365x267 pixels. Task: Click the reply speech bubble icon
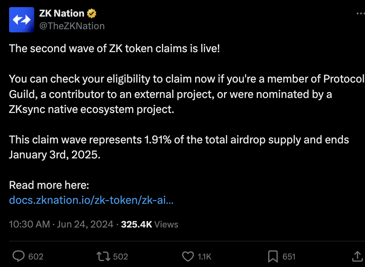click(x=19, y=257)
